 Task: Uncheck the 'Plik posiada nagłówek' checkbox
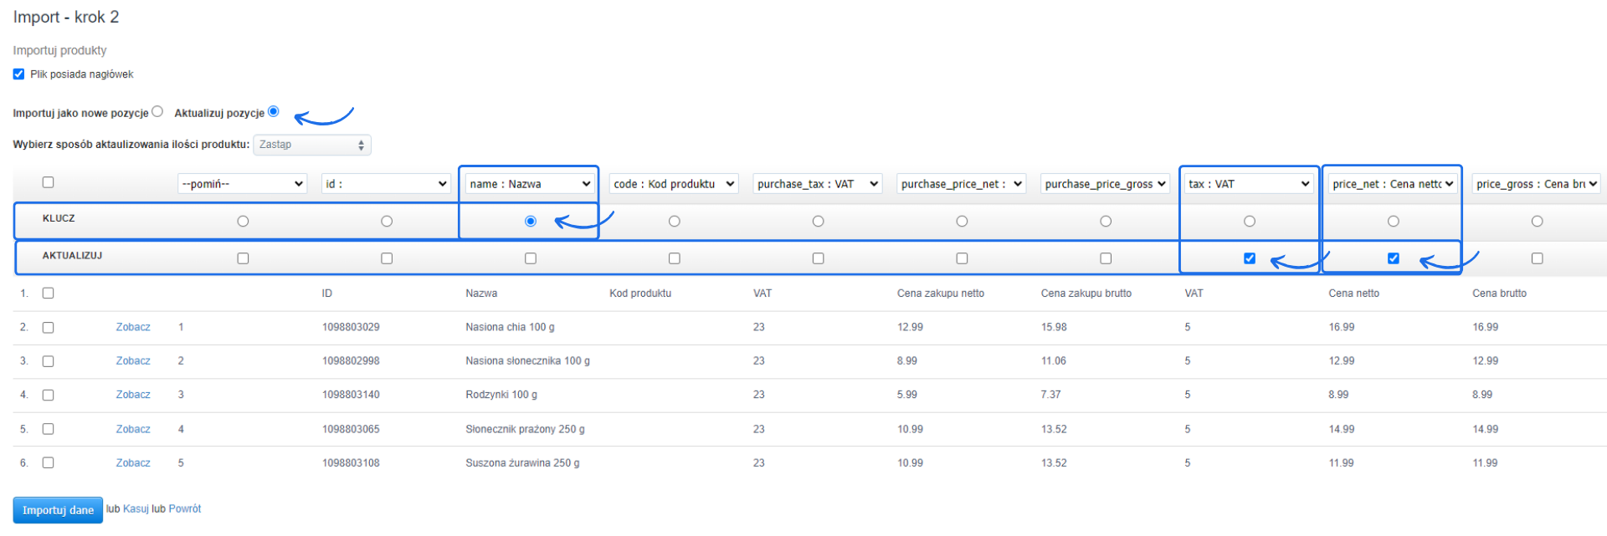pyautogui.click(x=18, y=74)
